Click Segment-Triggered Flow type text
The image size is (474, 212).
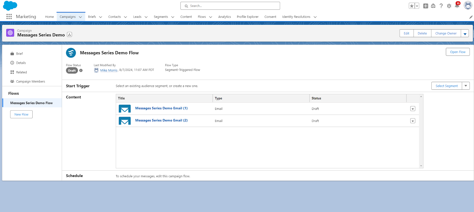pyautogui.click(x=182, y=70)
